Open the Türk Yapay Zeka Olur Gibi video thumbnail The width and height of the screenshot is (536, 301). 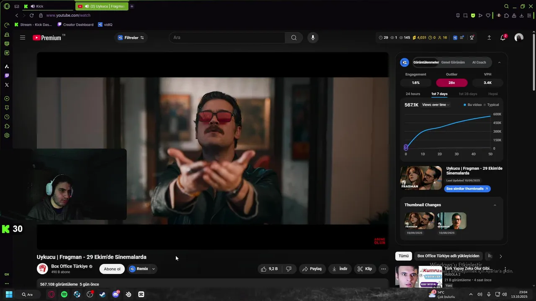pyautogui.click(x=418, y=277)
